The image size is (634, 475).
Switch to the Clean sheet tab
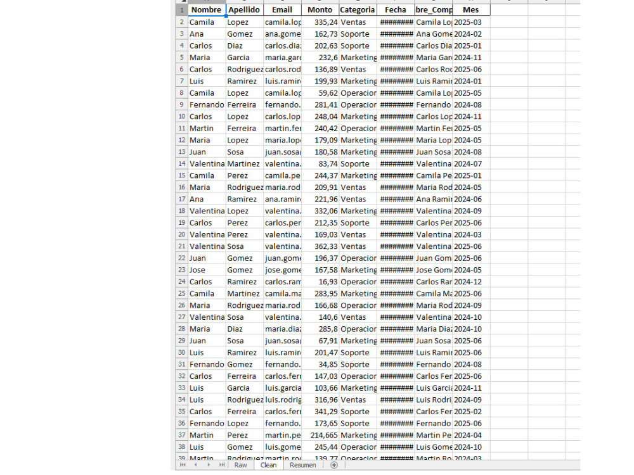(268, 465)
